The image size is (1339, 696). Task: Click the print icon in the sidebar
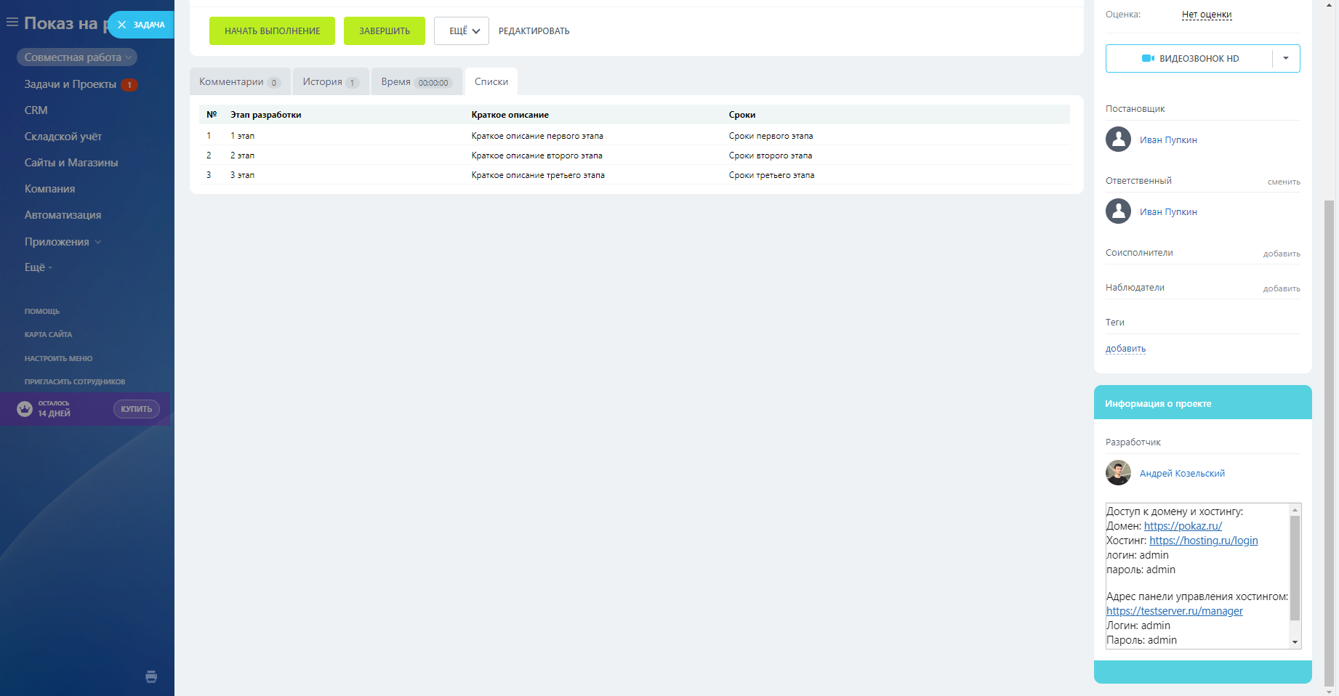(151, 677)
